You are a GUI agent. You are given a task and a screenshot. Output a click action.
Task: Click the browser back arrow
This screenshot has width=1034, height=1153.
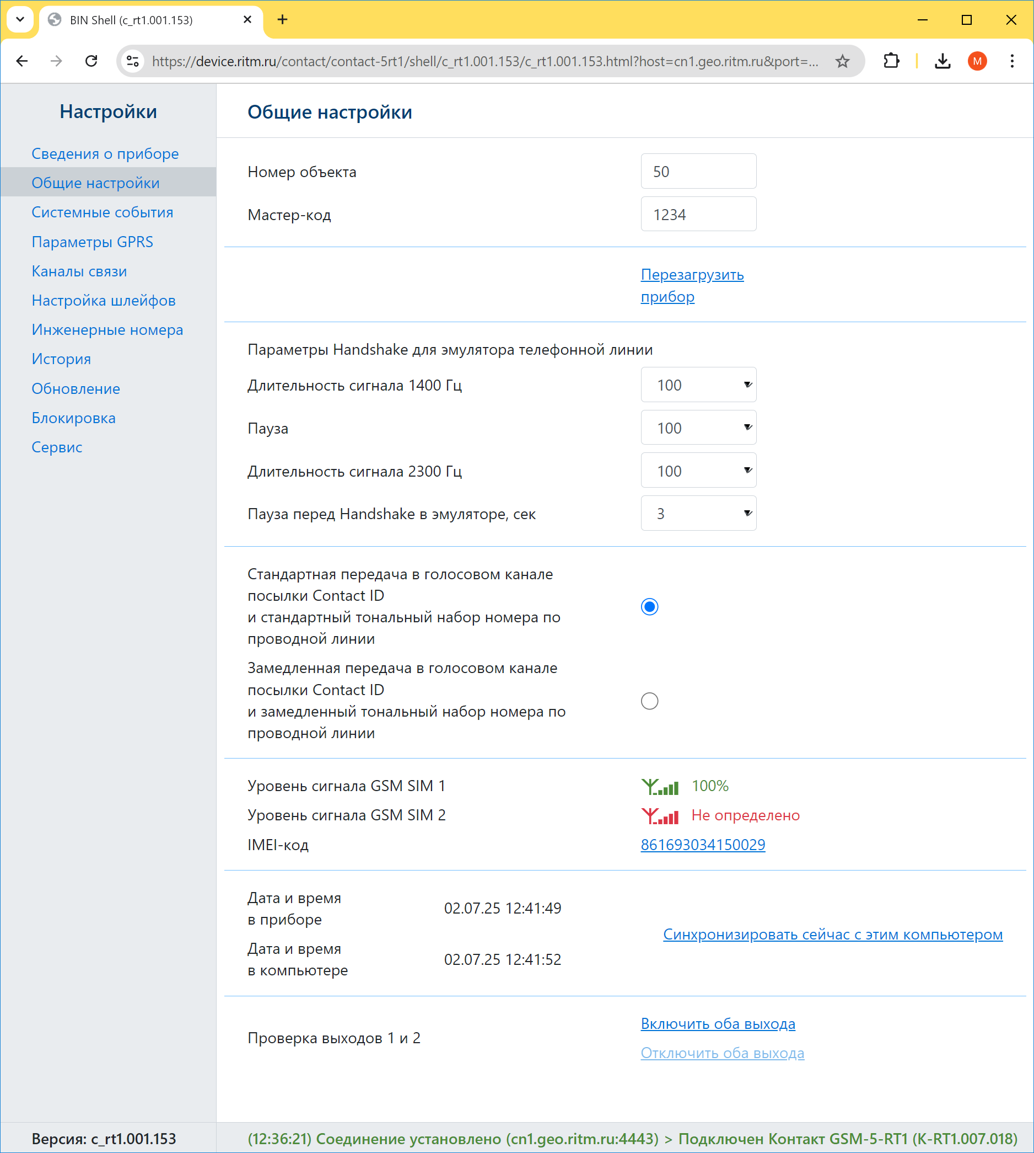(x=22, y=61)
